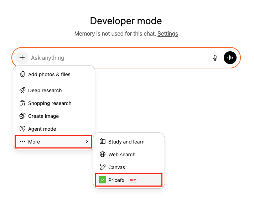Click the Shopping research bag icon

pos(22,103)
